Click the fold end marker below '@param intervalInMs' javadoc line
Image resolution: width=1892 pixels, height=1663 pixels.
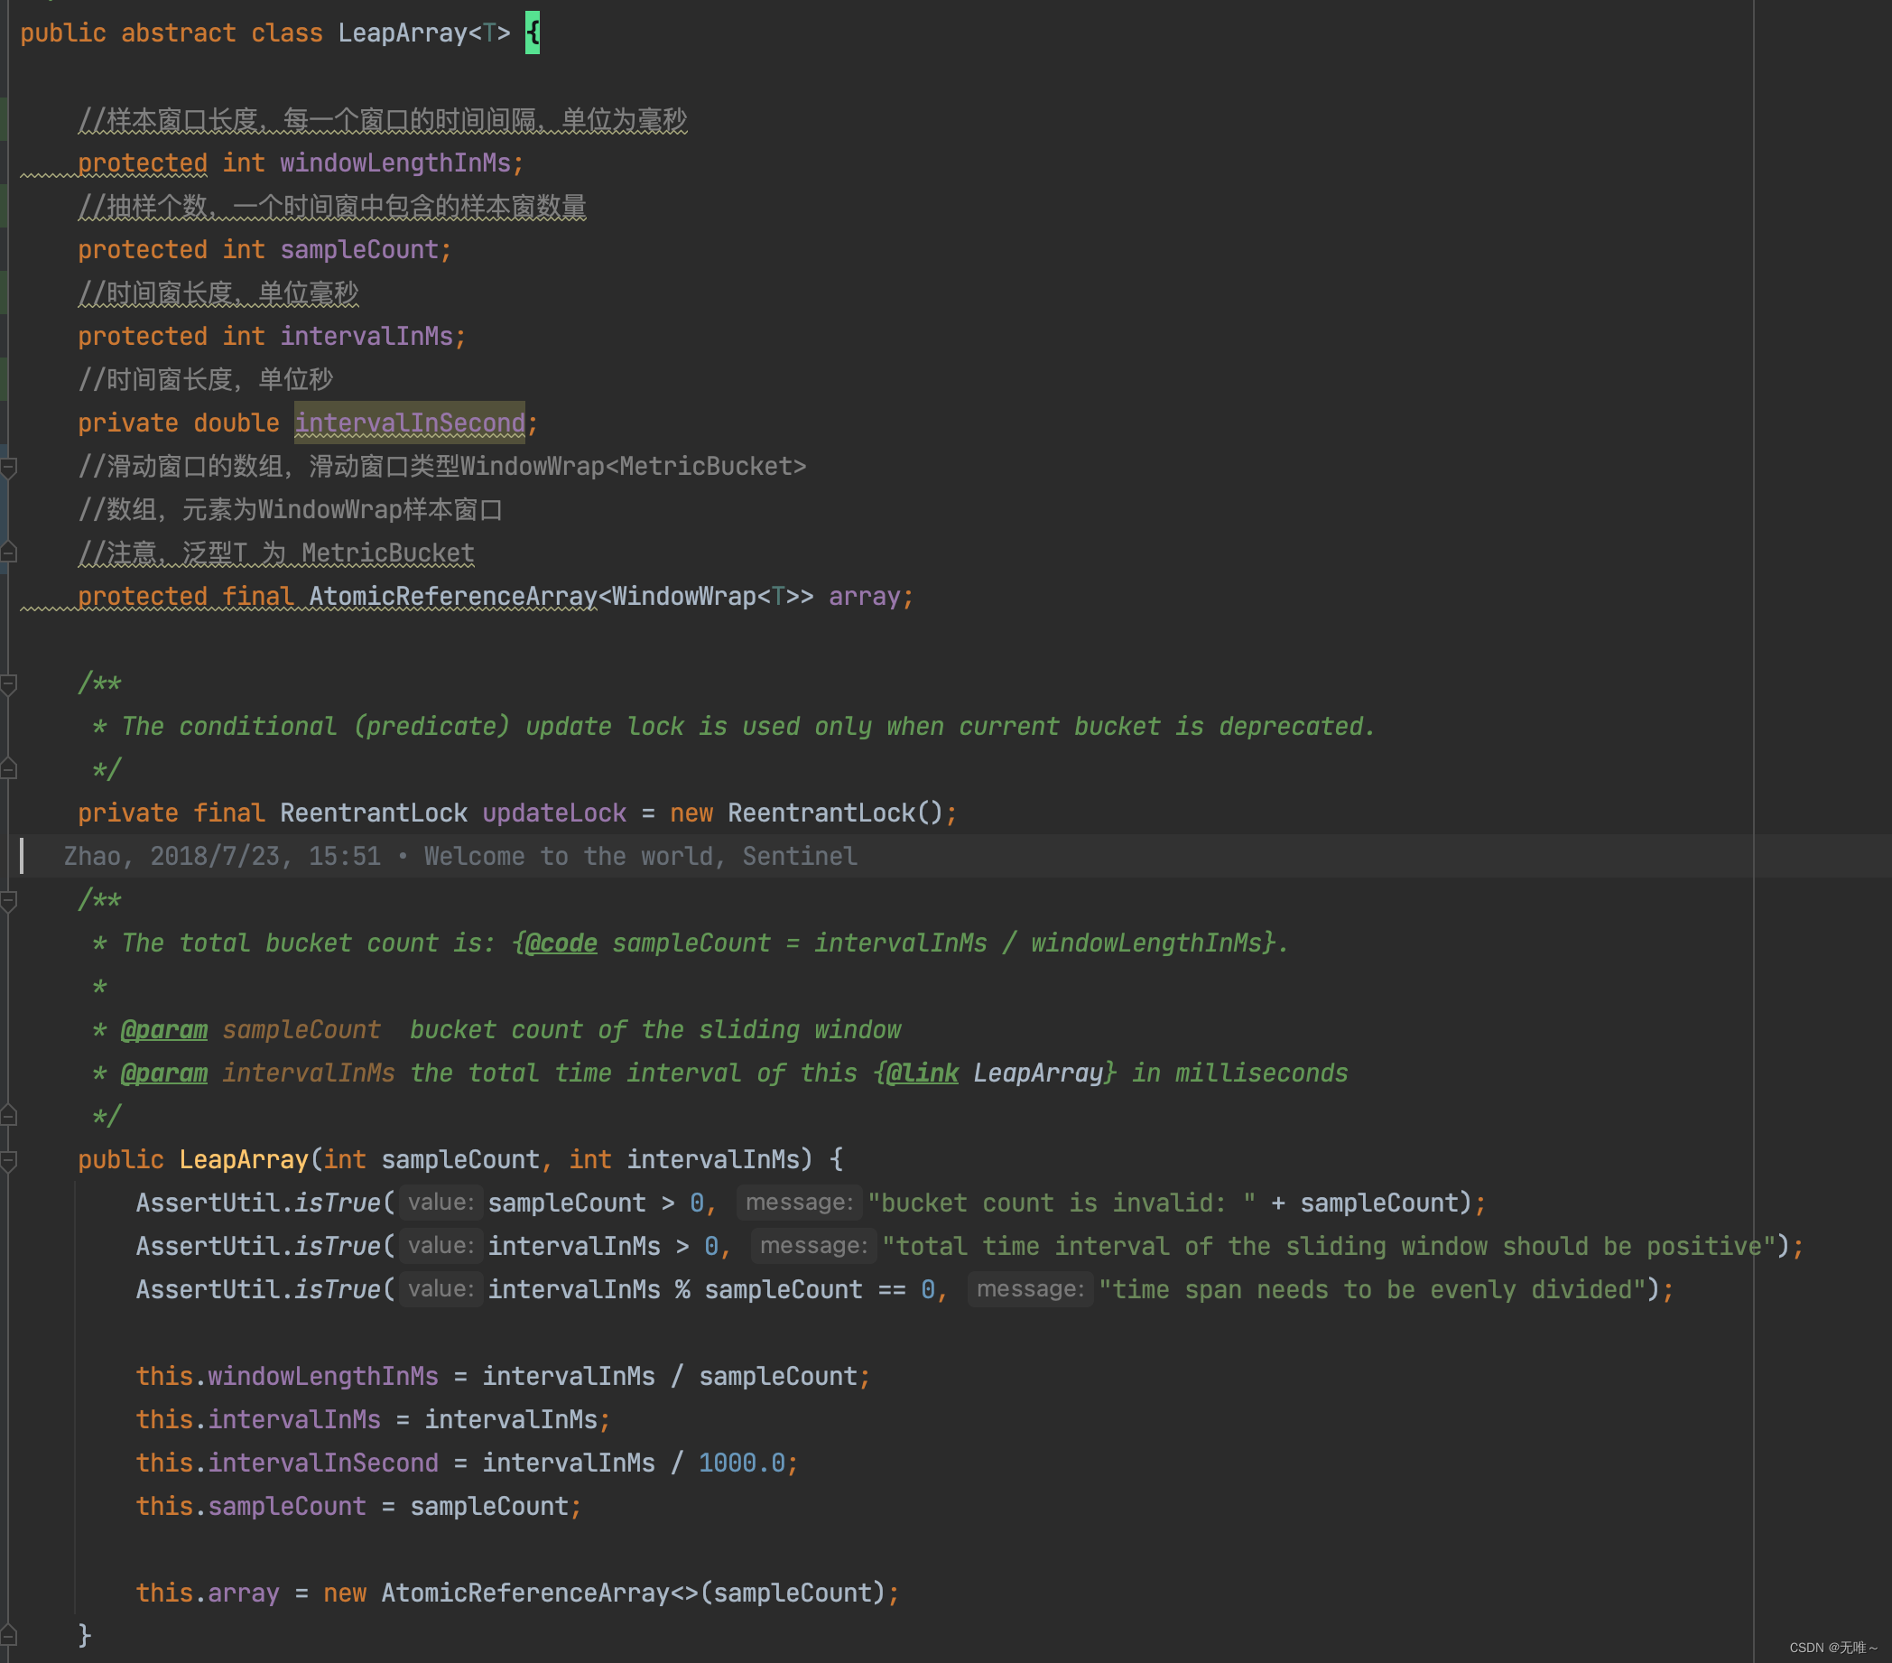(8, 1116)
